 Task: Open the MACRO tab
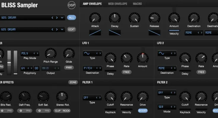pos(137,4)
